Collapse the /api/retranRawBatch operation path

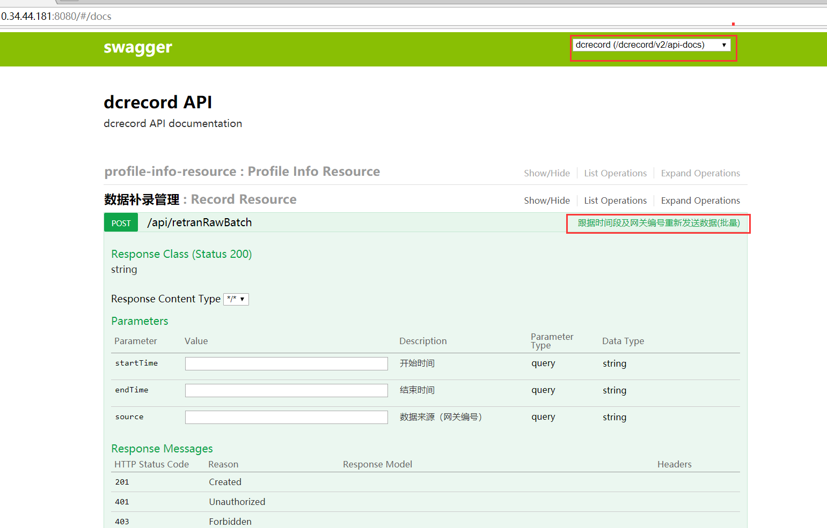coord(199,223)
